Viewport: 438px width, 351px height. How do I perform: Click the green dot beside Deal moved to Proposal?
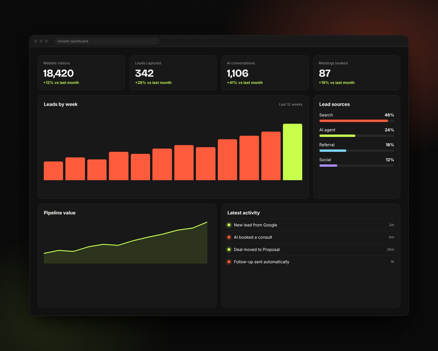[x=229, y=250]
